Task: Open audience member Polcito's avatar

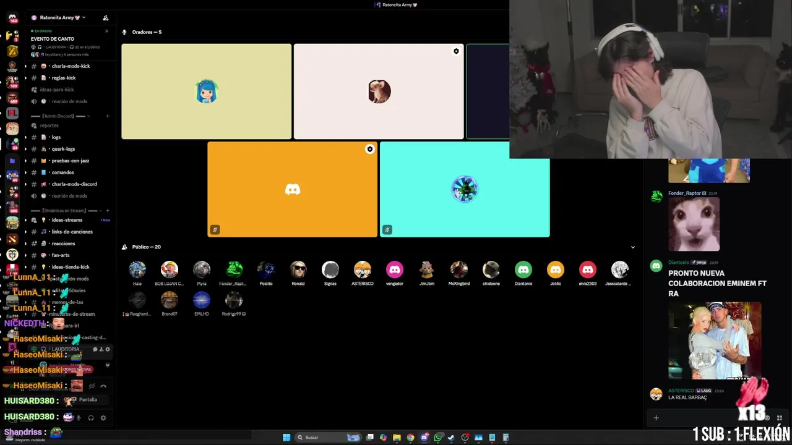Action: tap(266, 269)
